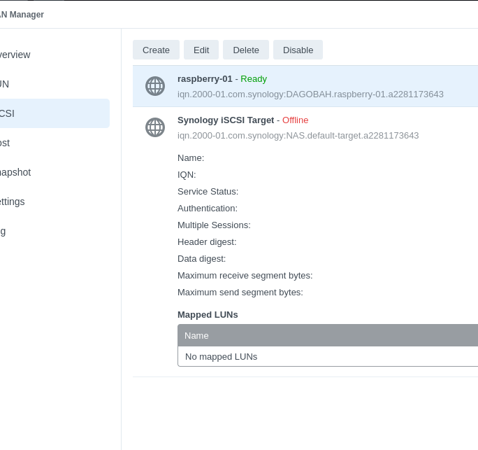The width and height of the screenshot is (478, 450).
Task: Click the globe icon for raspberry-01
Action: pos(155,86)
